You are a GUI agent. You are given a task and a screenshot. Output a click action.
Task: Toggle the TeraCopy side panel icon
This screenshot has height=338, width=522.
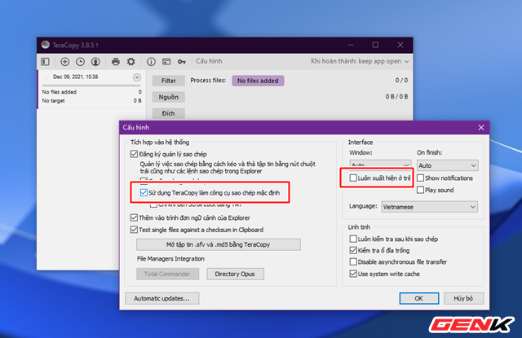(x=46, y=61)
